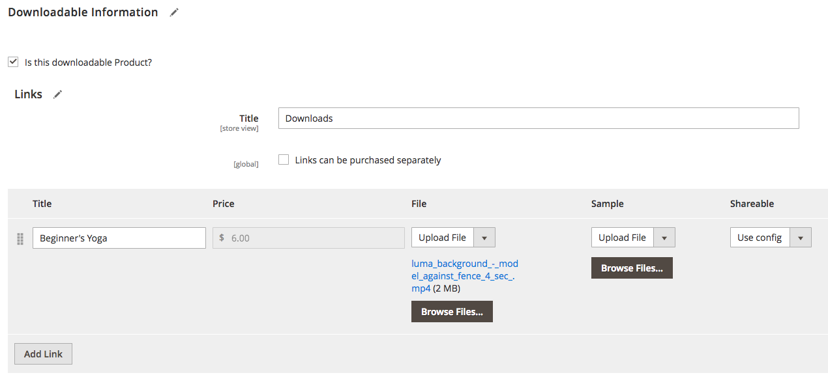Uncheck Is this downloadable Product
This screenshot has width=828, height=388.
[13, 61]
